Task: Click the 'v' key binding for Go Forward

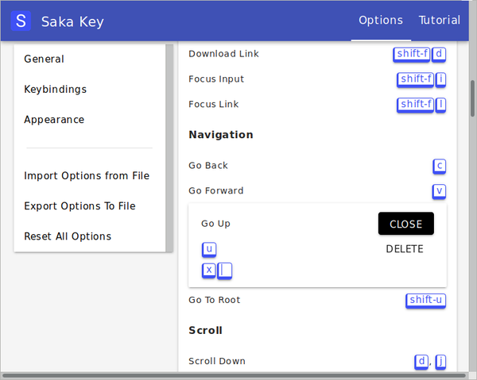Action: 439,191
